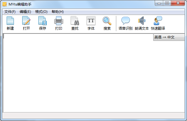Select the 英语 → 中文 translation direction button

coord(169,37)
